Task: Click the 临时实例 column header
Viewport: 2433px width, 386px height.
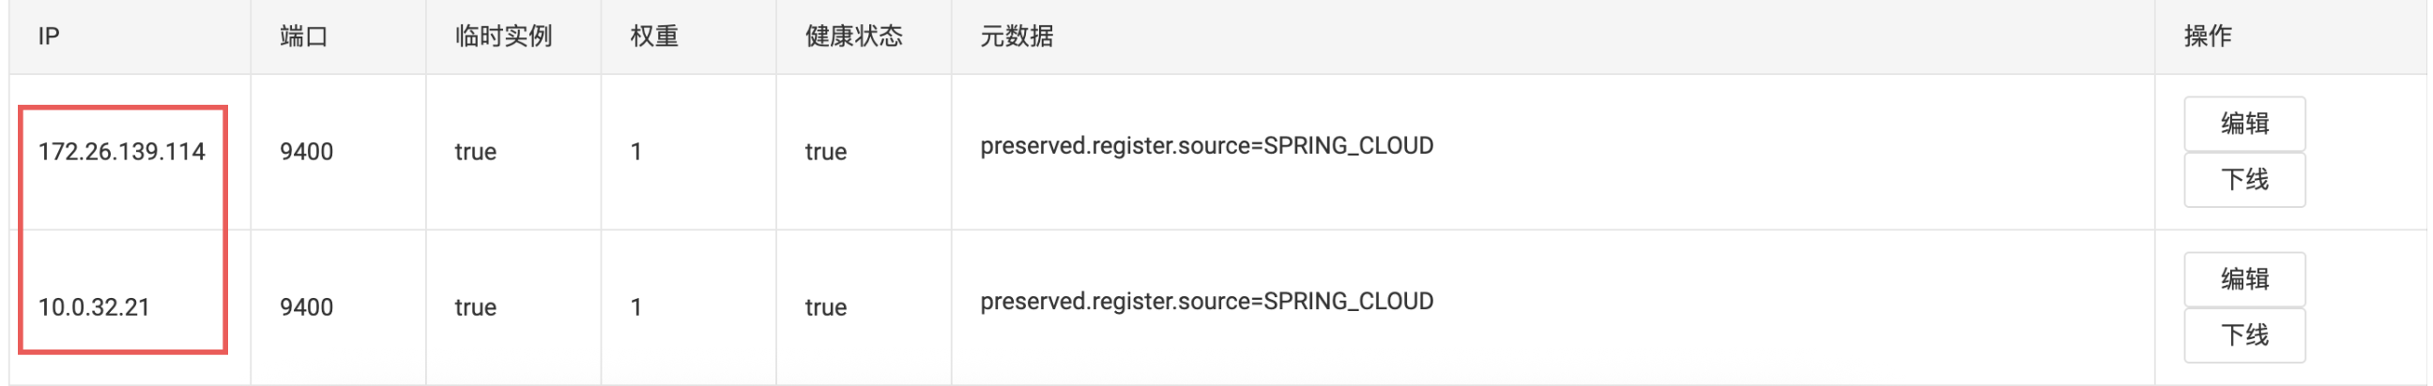Action: (502, 37)
